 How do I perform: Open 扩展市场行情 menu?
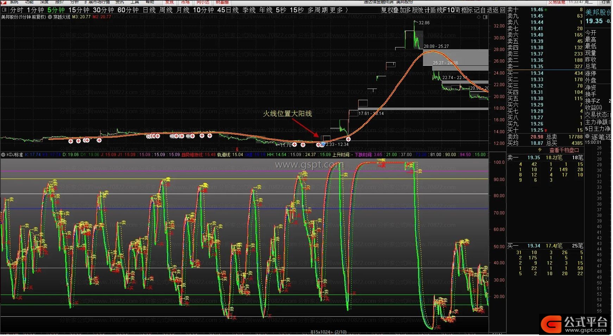(97, 2)
